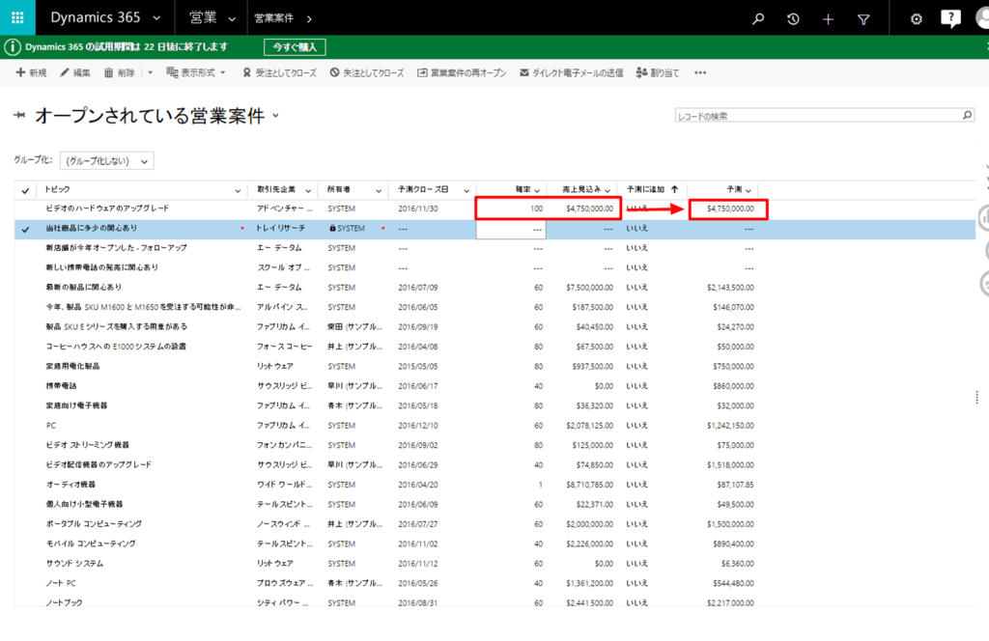The width and height of the screenshot is (989, 641).
Task: Open the 営業 area menu
Action: click(x=212, y=17)
